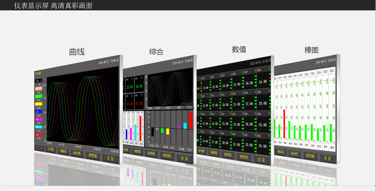
Task: Open the 曲线 curve screen thumbnail
Action: [79, 109]
